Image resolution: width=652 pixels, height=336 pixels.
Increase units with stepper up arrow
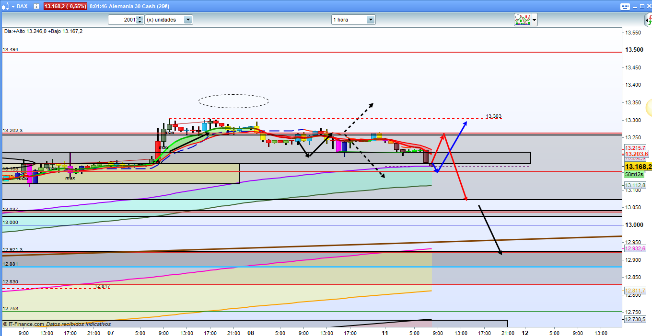coord(140,18)
